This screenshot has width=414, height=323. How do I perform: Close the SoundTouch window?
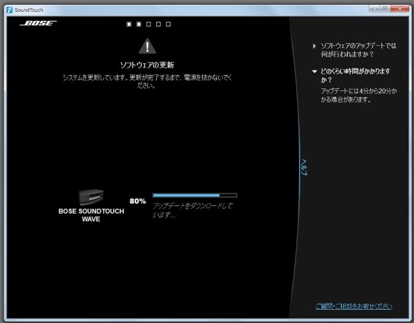coord(399,9)
